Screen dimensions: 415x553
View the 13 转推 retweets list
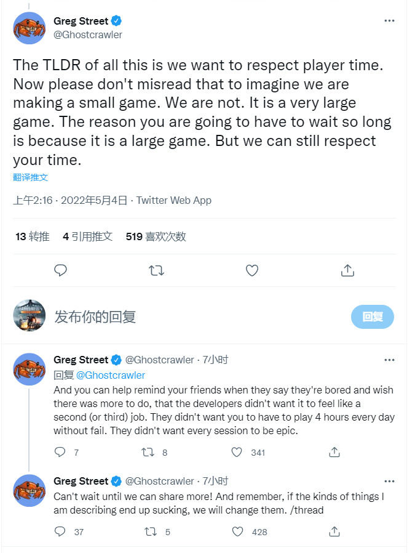(x=32, y=236)
